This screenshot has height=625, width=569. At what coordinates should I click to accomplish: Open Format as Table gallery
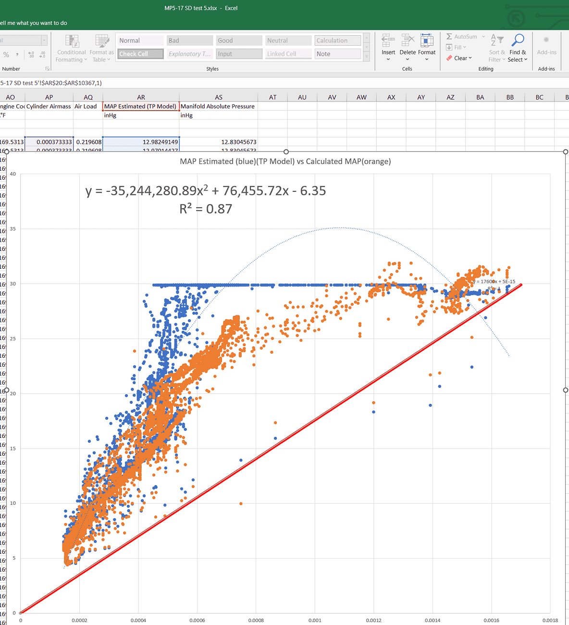pyautogui.click(x=101, y=49)
